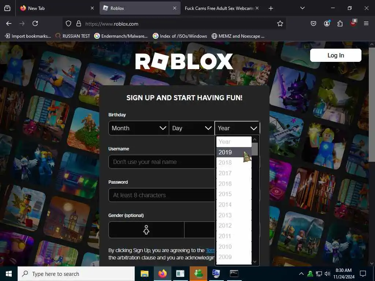
Task: Open the command prompt taskbar icon
Action: pyautogui.click(x=234, y=274)
